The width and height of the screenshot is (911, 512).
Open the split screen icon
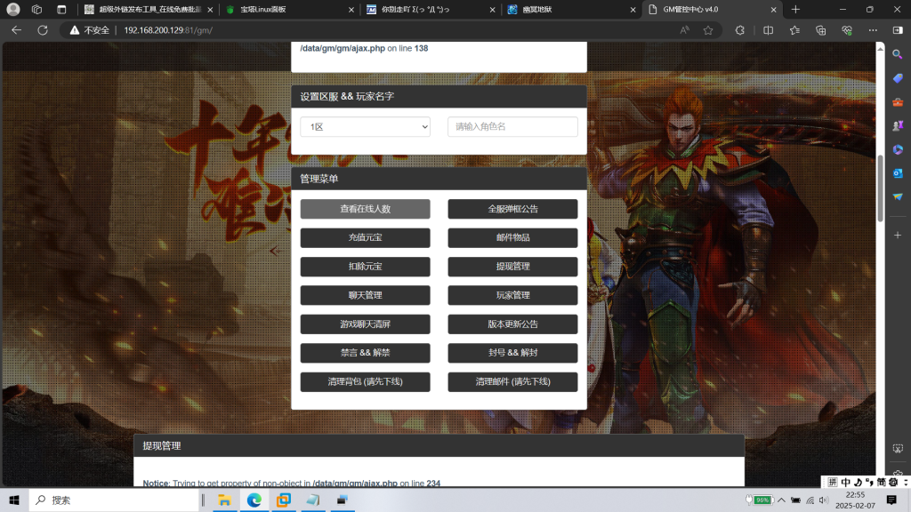point(768,29)
